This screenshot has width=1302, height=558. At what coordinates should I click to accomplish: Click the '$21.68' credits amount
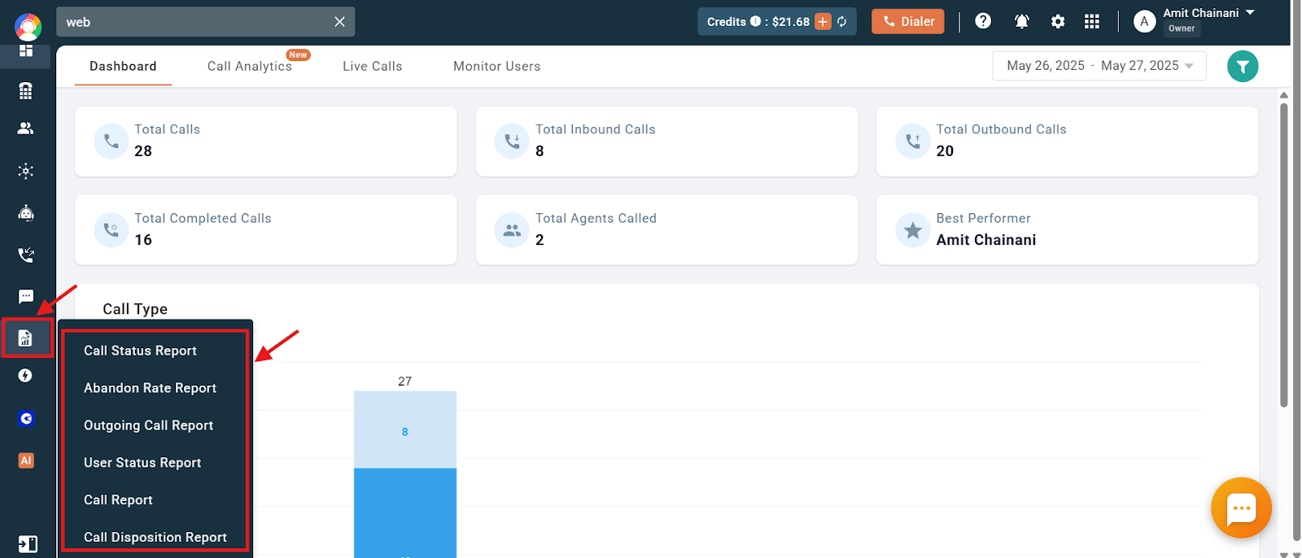[x=791, y=22]
